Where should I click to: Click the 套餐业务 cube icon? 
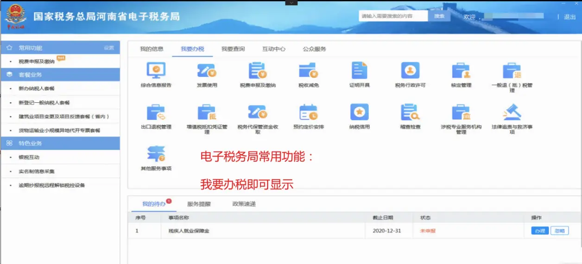click(x=10, y=75)
